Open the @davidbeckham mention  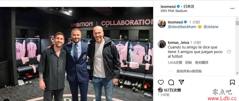pyautogui.click(x=182, y=27)
